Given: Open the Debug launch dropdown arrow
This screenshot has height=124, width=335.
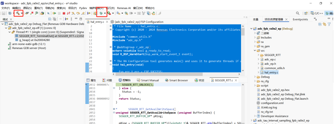Looking at the screenshot, I should 105,13.
